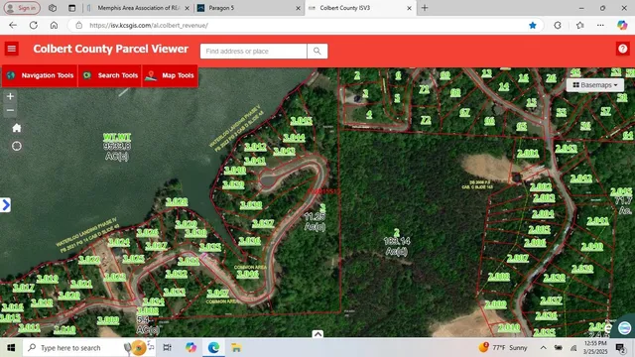The width and height of the screenshot is (635, 357).
Task: Go back in the browser
Action: click(x=13, y=25)
